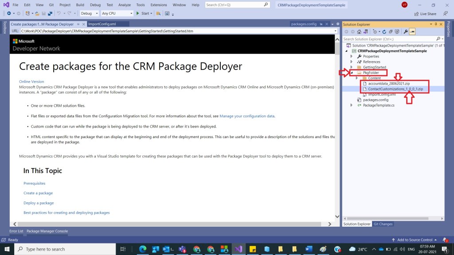Open the Build menu
Screen dimensions: 454x255
click(80, 5)
